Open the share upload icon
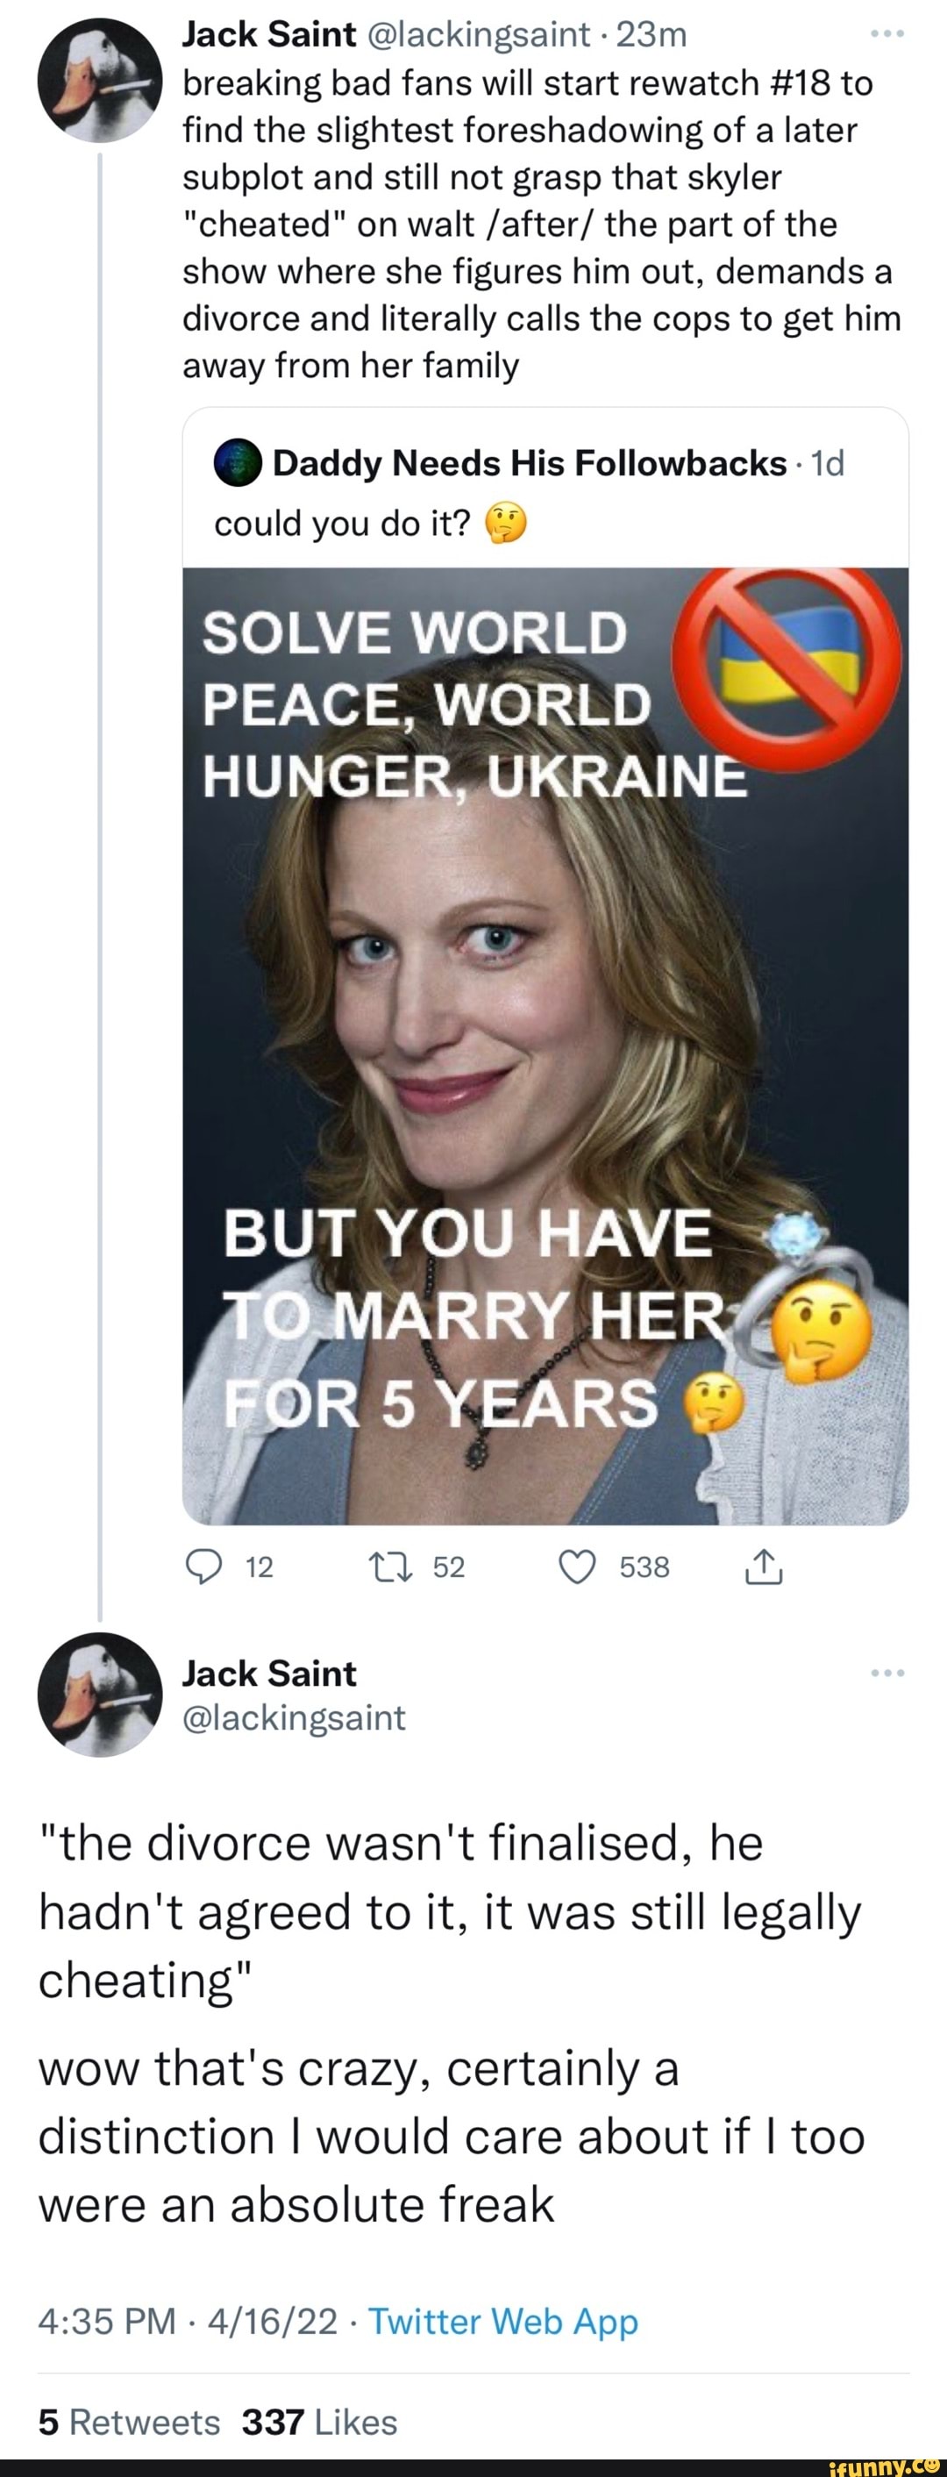Screen dimensions: 947x2477 pyautogui.click(x=765, y=1568)
